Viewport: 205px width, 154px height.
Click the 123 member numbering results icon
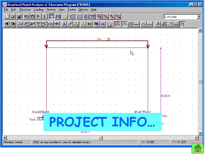(x=130, y=24)
